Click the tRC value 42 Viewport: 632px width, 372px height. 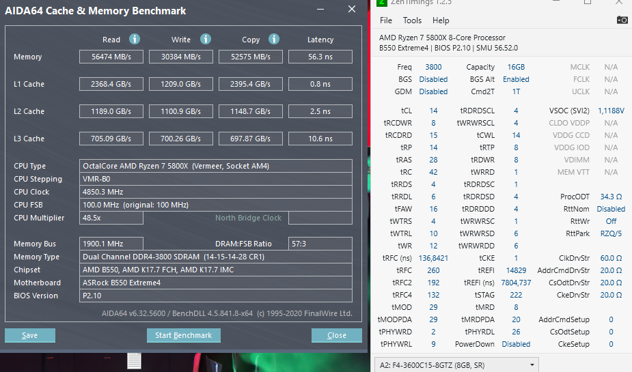tap(433, 172)
